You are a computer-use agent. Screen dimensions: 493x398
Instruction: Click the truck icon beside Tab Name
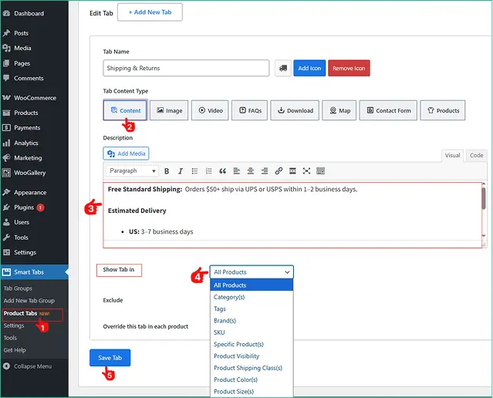pyautogui.click(x=282, y=68)
